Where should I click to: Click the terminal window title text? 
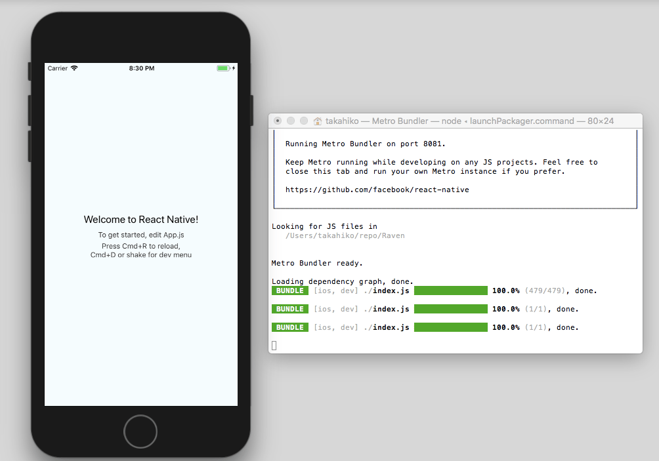pyautogui.click(x=469, y=121)
